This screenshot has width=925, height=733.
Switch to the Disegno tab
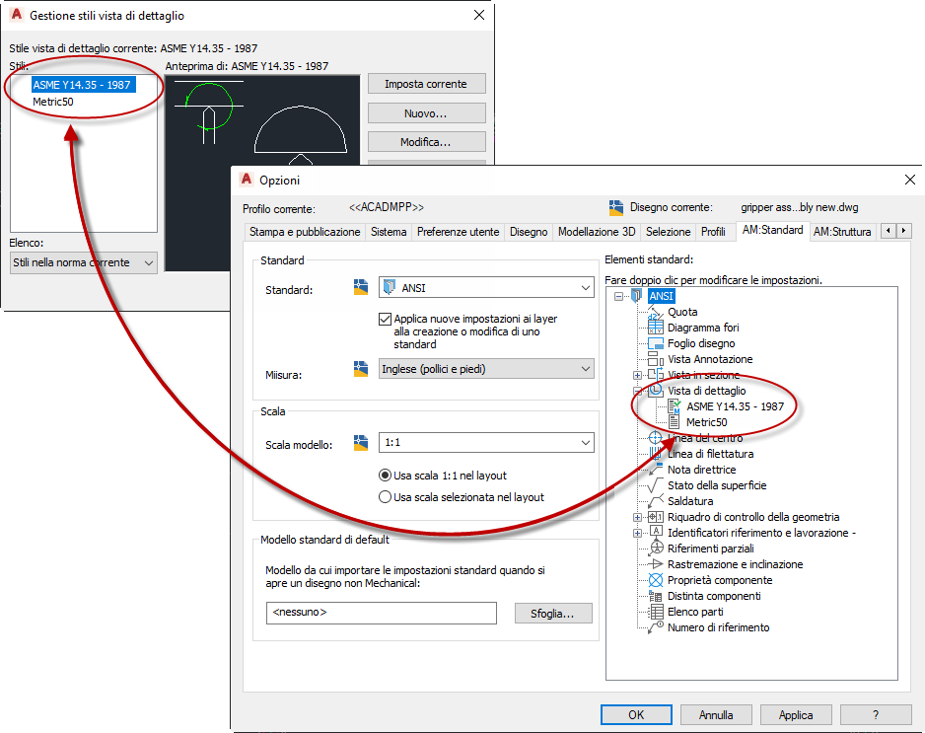(x=529, y=232)
